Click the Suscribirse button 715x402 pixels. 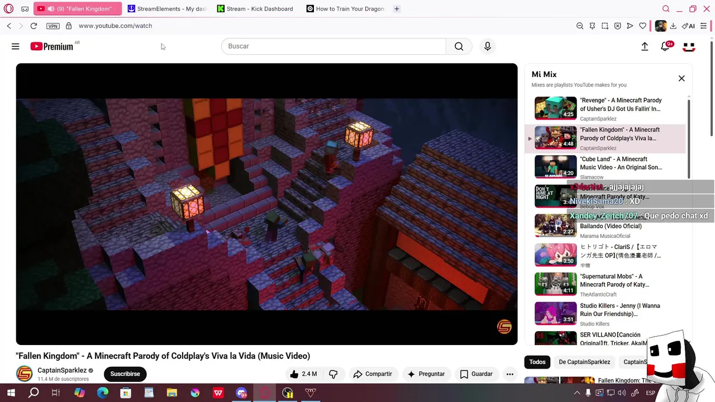[x=125, y=374]
